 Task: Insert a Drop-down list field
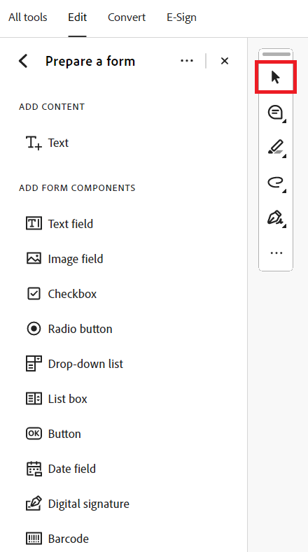(x=75, y=364)
